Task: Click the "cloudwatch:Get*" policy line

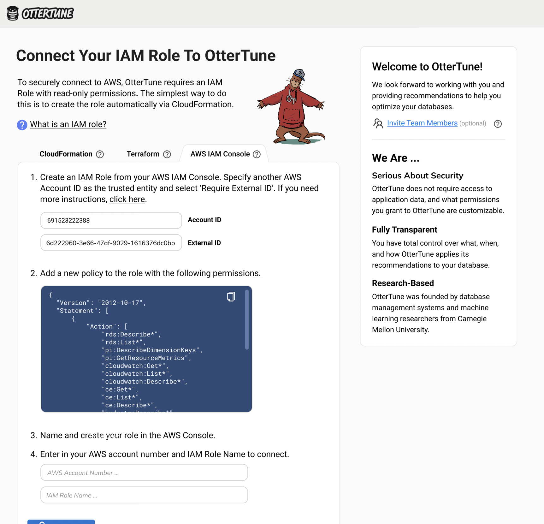Action: 135,366
